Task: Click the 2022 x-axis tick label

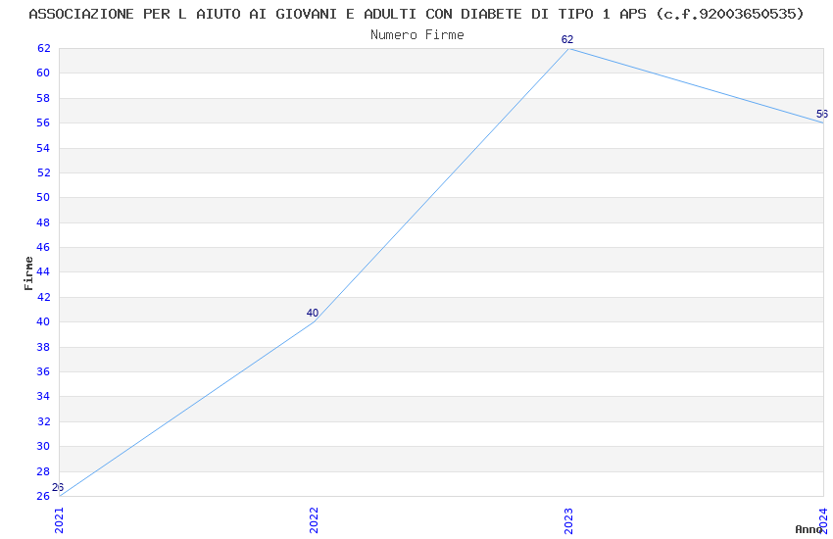Action: (314, 519)
